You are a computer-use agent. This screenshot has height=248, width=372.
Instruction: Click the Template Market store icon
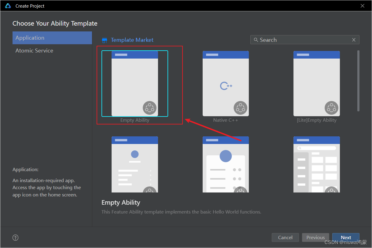point(105,40)
